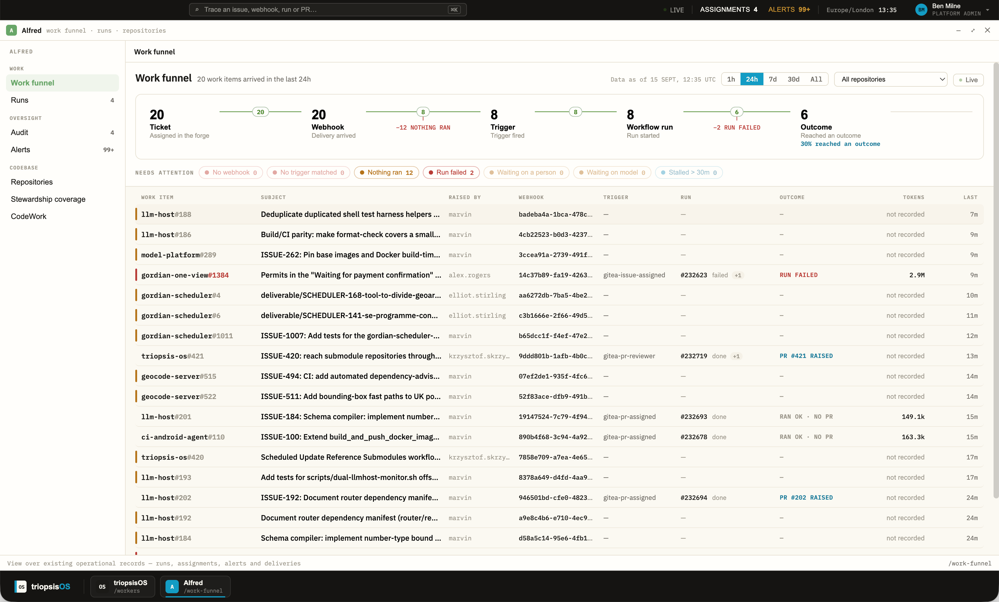Click the triopsisOS logo icon in taskbar
The image size is (999, 602).
coord(20,587)
